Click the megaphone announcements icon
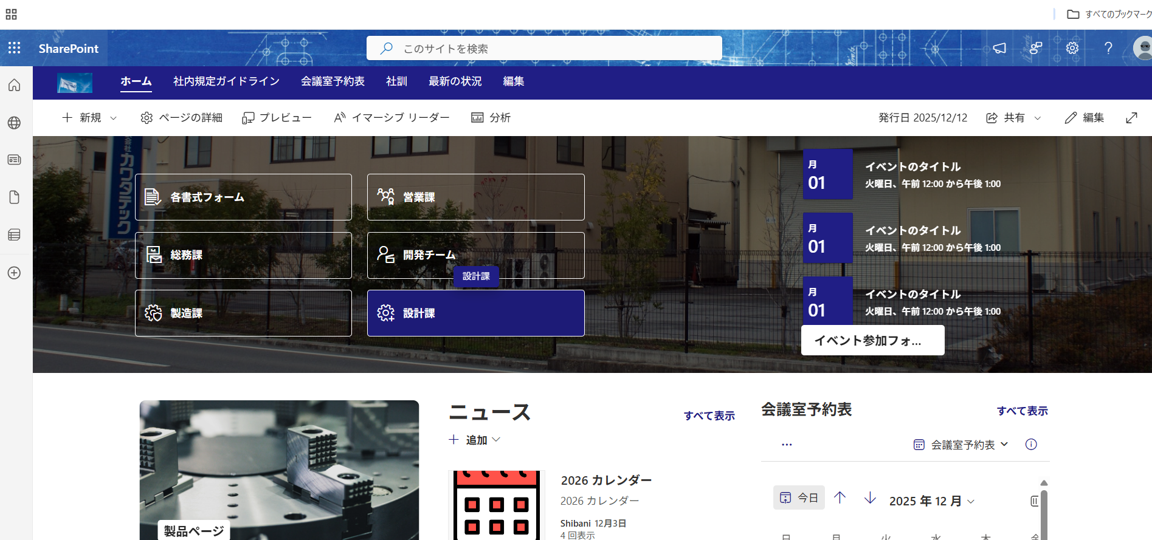1152x540 pixels. [999, 48]
